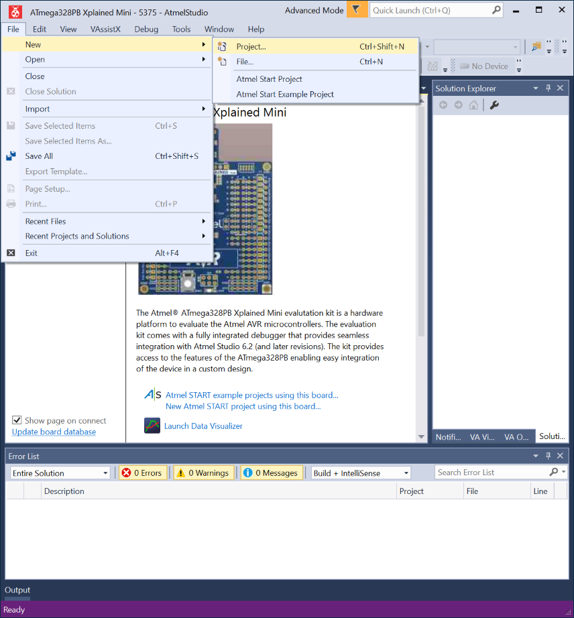Click the Quick Launch magnifier icon
574x618 pixels.
click(496, 10)
